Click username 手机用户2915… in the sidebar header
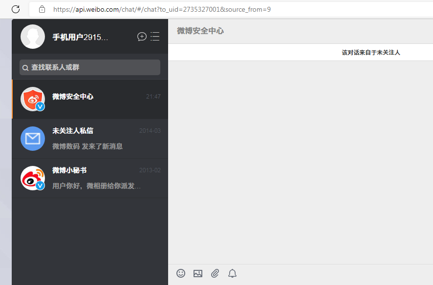433x285 pixels. pos(80,37)
